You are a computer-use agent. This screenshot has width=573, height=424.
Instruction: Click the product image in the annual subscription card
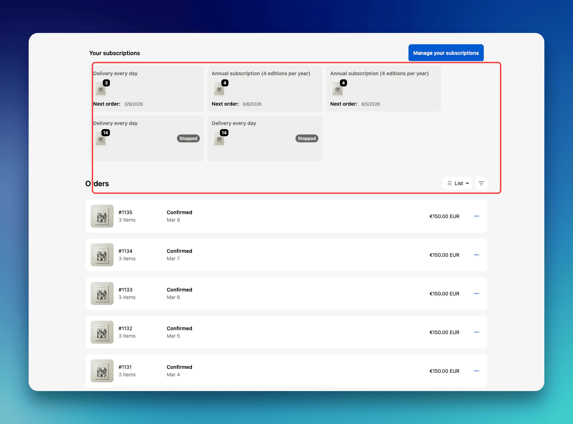click(x=219, y=90)
